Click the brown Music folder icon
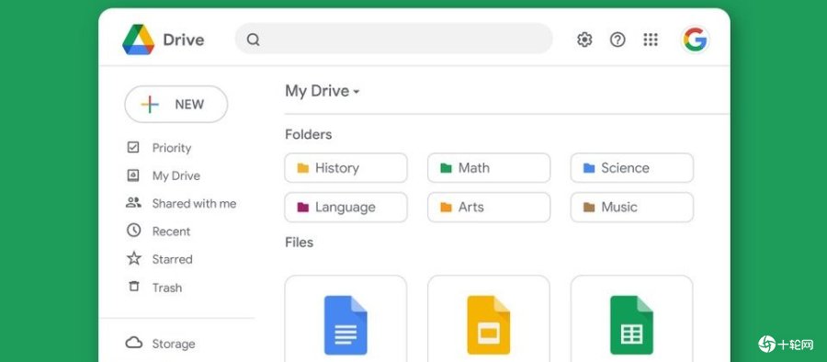827x362 pixels. pyautogui.click(x=589, y=207)
